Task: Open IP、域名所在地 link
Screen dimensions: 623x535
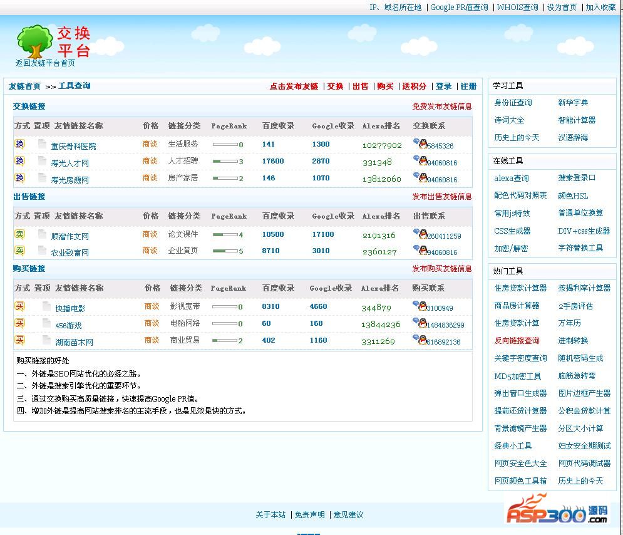Action: tap(395, 7)
